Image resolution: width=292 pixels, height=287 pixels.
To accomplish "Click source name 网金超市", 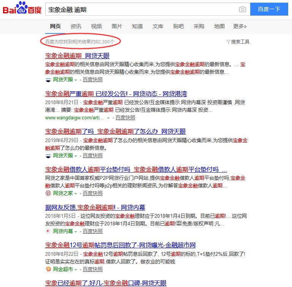I will pos(63,269).
